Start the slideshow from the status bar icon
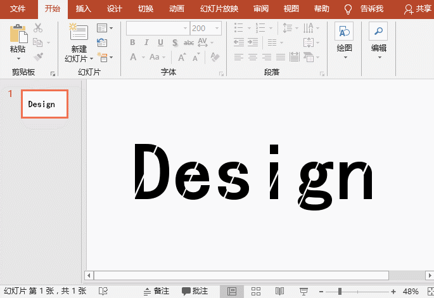The image size is (434, 298). click(x=303, y=291)
